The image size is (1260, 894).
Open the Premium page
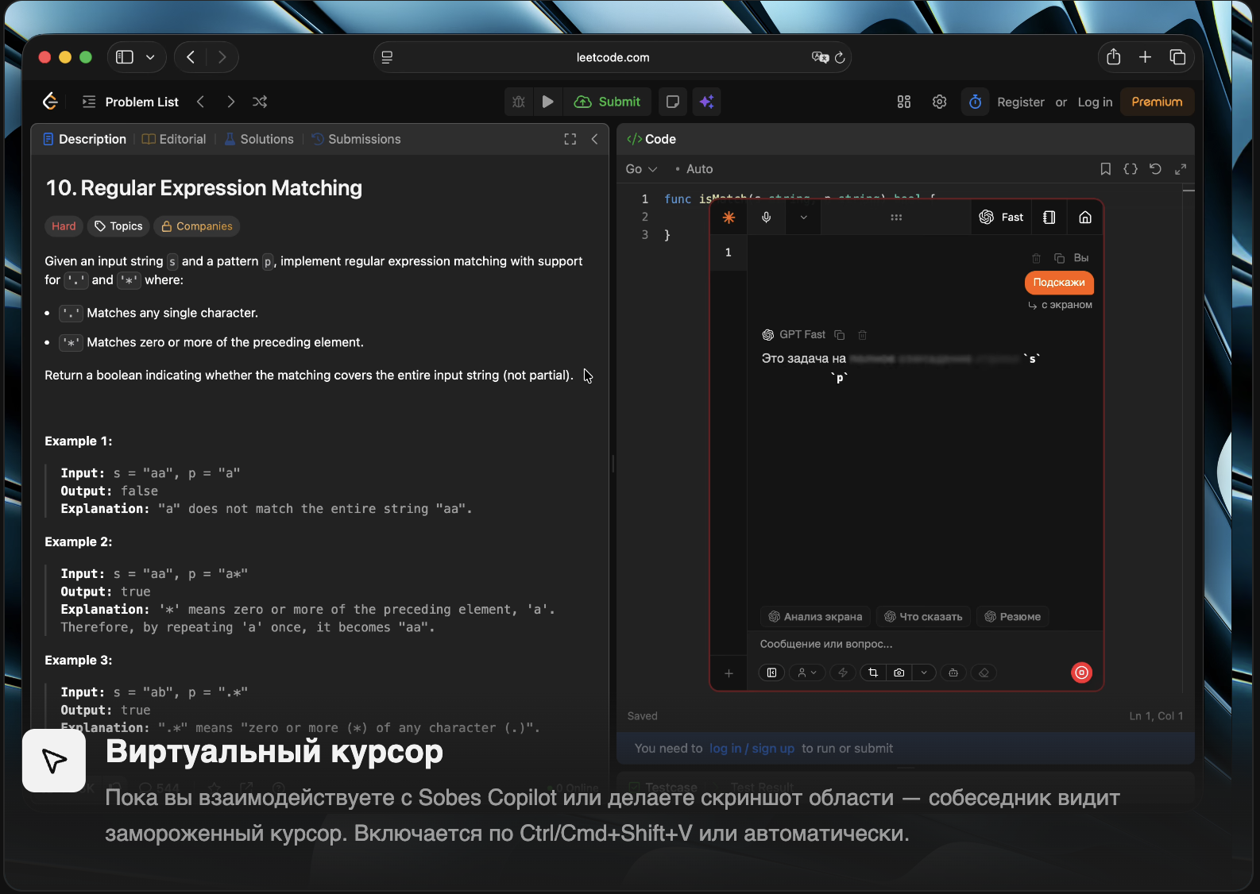pos(1157,102)
